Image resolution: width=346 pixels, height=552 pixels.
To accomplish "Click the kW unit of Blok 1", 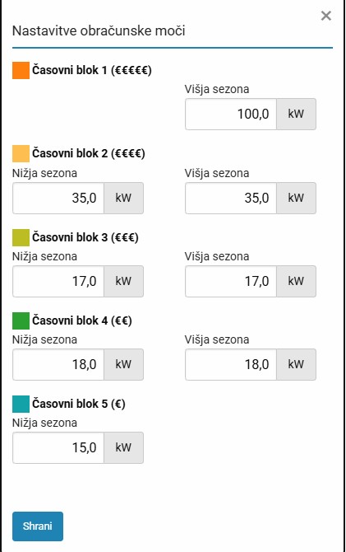I will (x=296, y=114).
